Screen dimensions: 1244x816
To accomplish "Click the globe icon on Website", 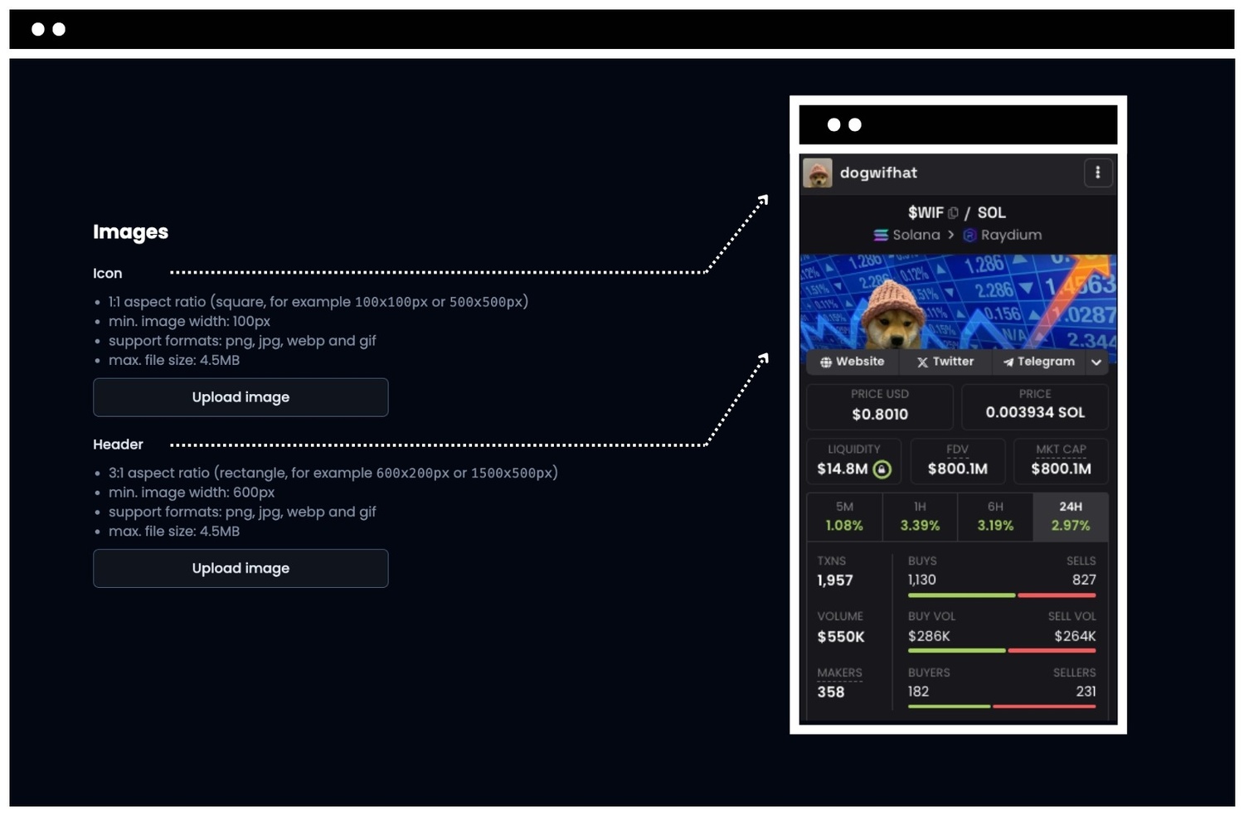I will point(826,362).
